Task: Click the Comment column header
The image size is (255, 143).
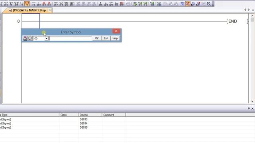Action: coord(114,115)
